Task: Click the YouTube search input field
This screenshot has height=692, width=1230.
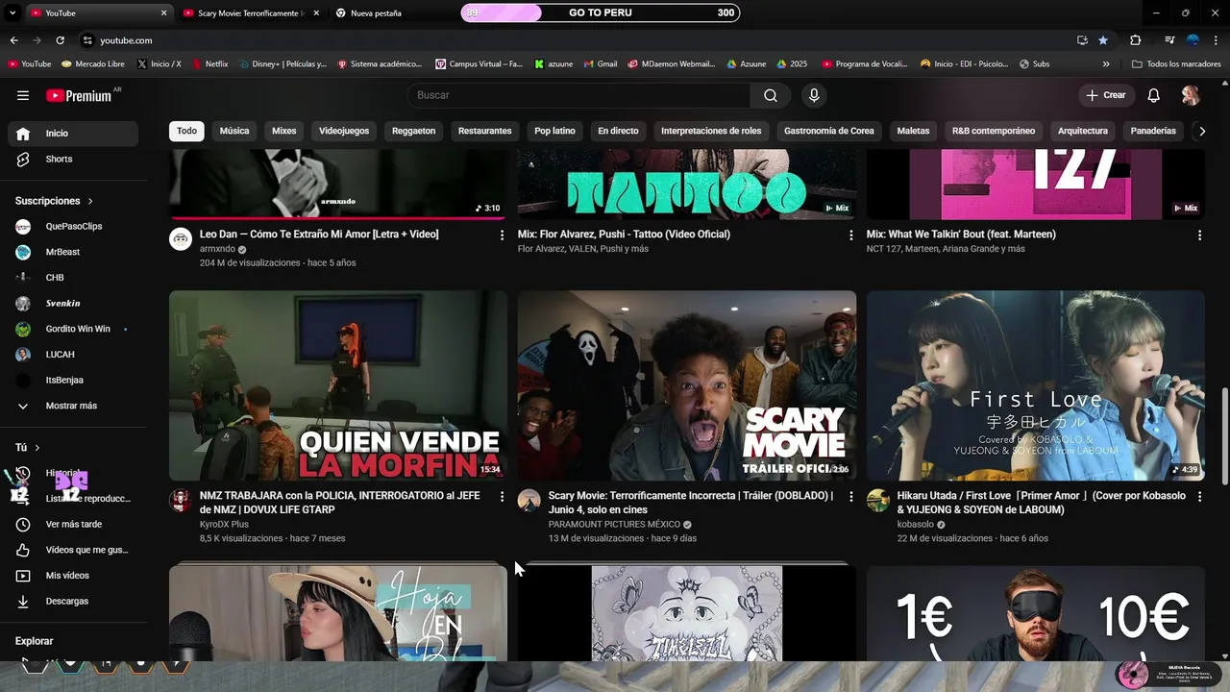Action: pyautogui.click(x=578, y=95)
